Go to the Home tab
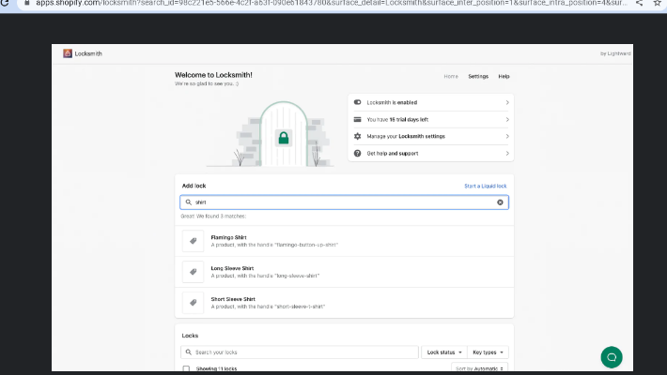The height and width of the screenshot is (375, 667). tap(451, 77)
